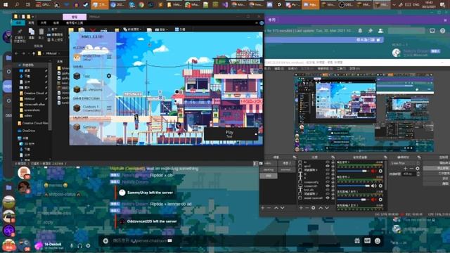Open the Steam icon in the taskbar
The image size is (450, 253).
coord(86,5)
